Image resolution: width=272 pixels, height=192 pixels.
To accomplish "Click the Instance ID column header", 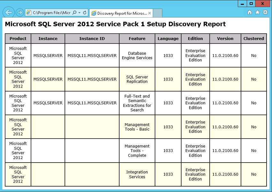I will pos(92,38).
